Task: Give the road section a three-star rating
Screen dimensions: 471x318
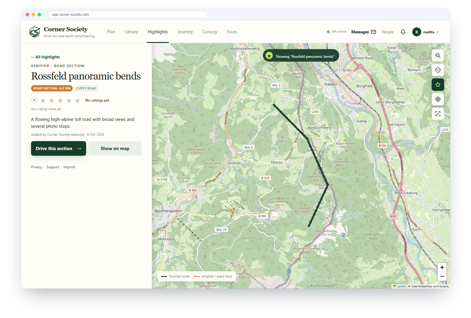Action: coord(60,100)
